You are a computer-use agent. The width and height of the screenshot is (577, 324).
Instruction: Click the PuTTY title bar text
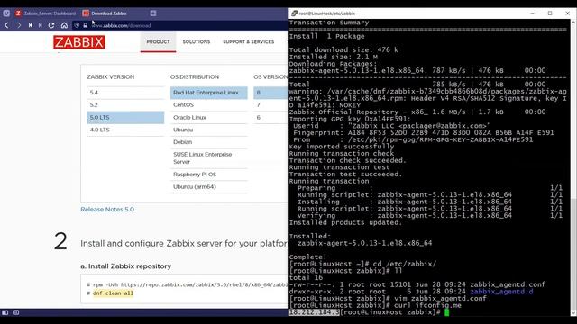[x=326, y=13]
